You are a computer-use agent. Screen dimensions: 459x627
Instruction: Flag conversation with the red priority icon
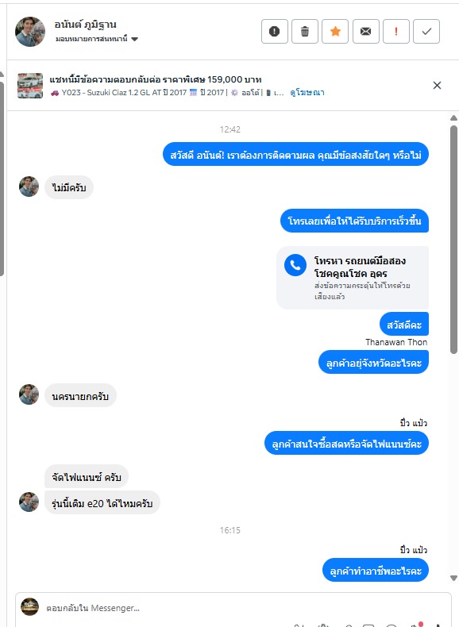[x=395, y=31]
